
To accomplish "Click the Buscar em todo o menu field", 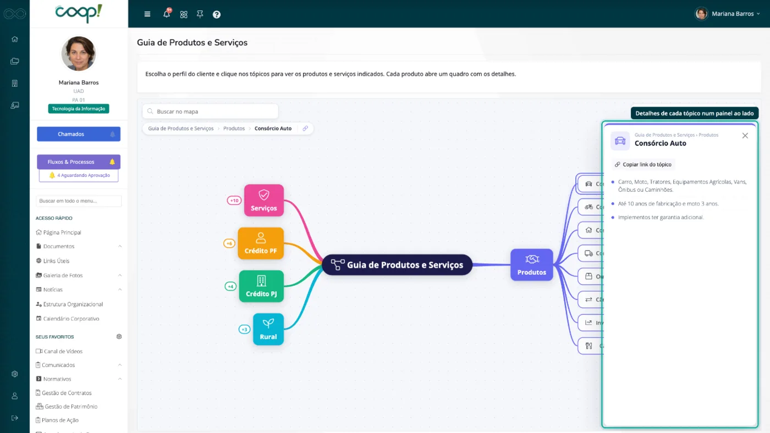I will (79, 201).
